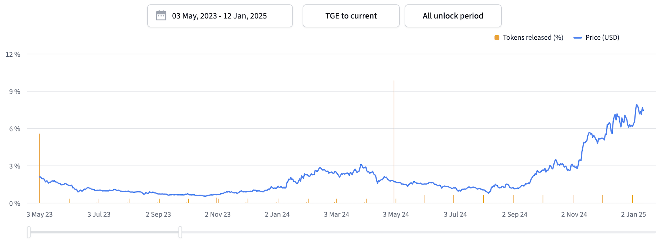
Task: Click the blue Price (USD) legend line icon
Action: [577, 37]
